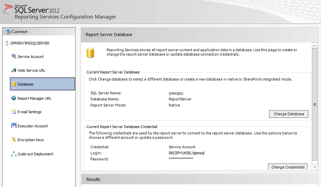Click the Execution Account icon
Image resolution: width=321 pixels, height=187 pixels.
tap(14, 126)
